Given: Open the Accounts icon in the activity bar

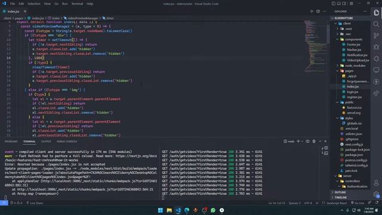Looking at the screenshot, I should pos(376,183).
